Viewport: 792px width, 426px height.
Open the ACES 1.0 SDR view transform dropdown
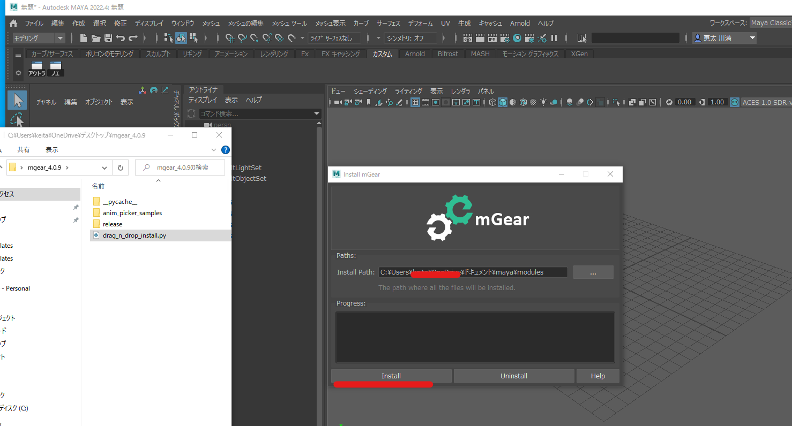(766, 102)
